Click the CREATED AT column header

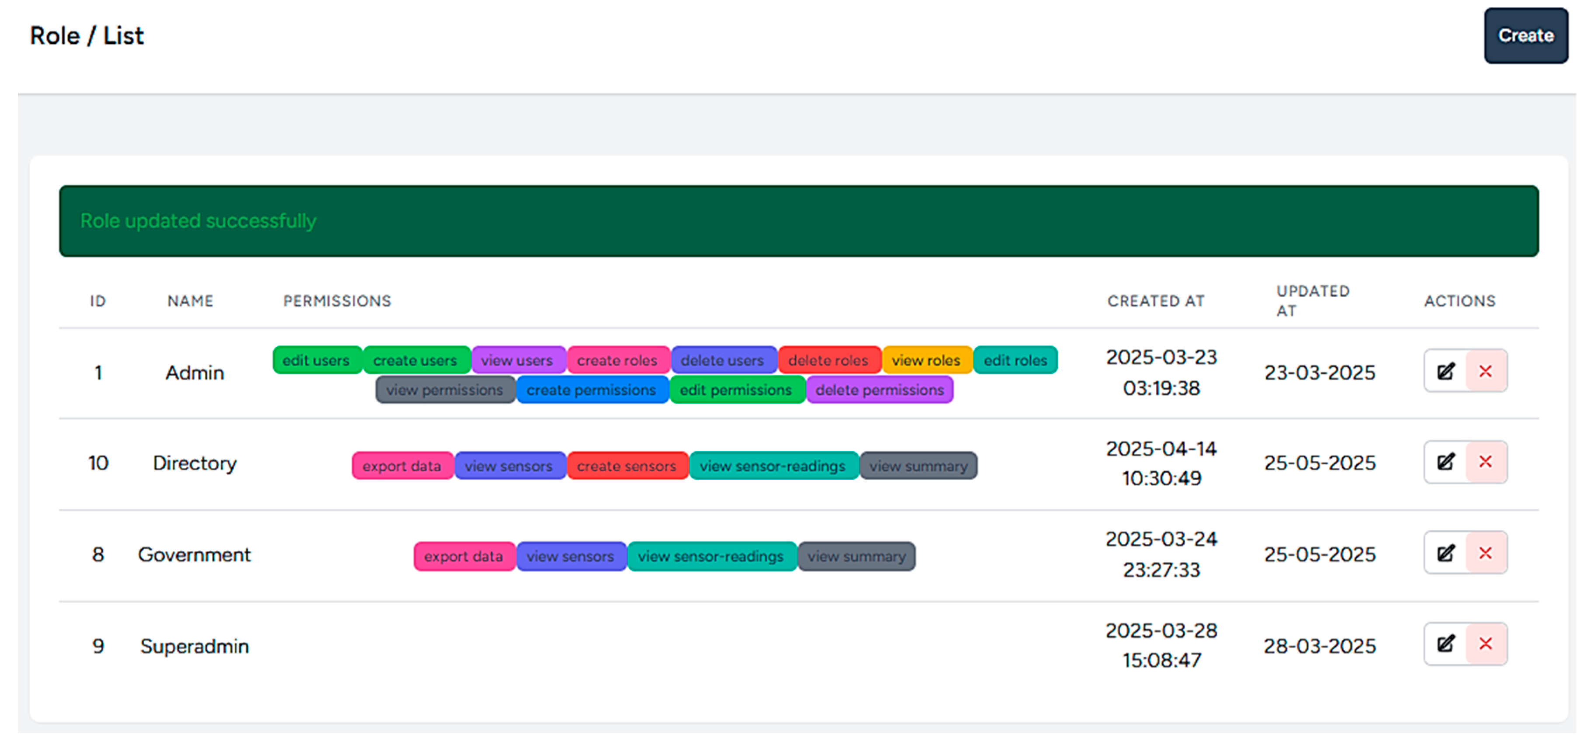coord(1156,301)
